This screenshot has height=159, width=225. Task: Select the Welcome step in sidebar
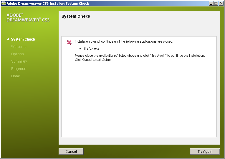point(19,47)
